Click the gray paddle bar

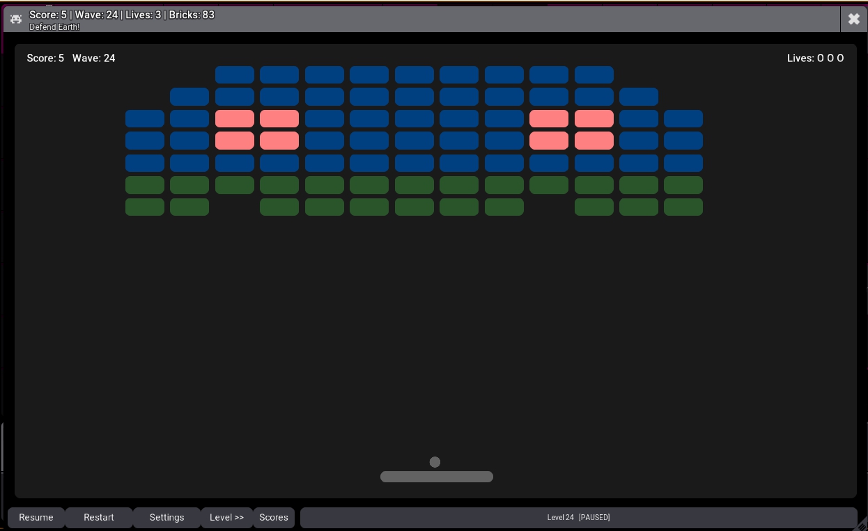(x=436, y=477)
